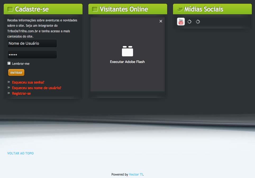Click the bird icon beside Mídias Sociais
This screenshot has height=178, width=255.
[180, 9]
